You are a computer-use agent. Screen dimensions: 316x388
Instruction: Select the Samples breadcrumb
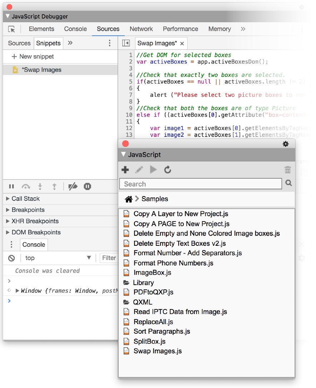click(155, 199)
